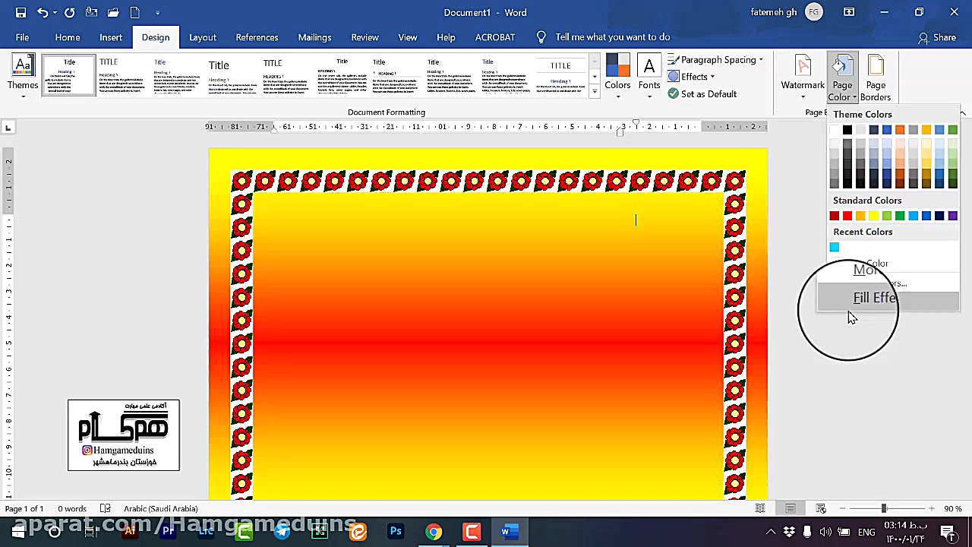Adjust the zoom slider handle
The image size is (972, 547).
[884, 508]
